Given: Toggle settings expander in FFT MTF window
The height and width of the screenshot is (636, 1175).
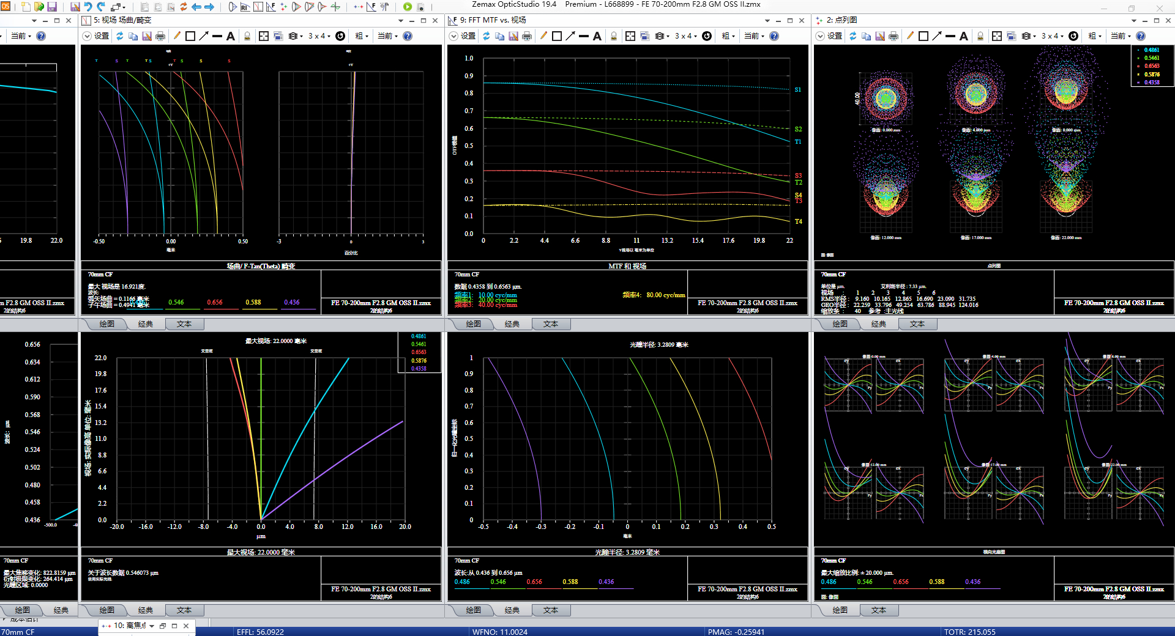Looking at the screenshot, I should [453, 36].
